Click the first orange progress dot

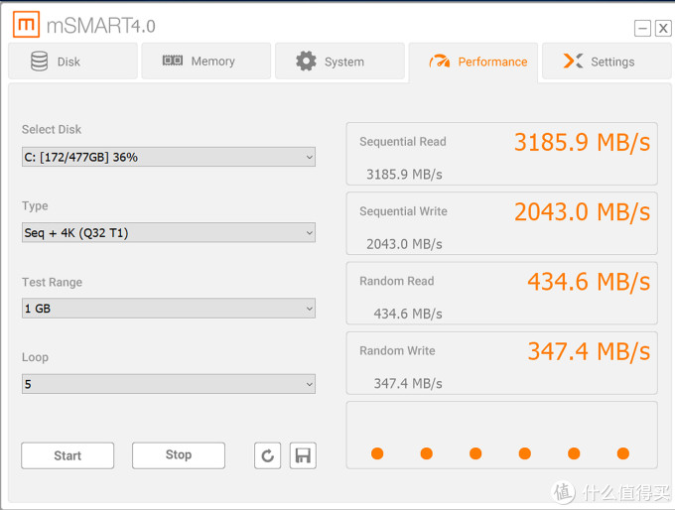click(x=377, y=453)
